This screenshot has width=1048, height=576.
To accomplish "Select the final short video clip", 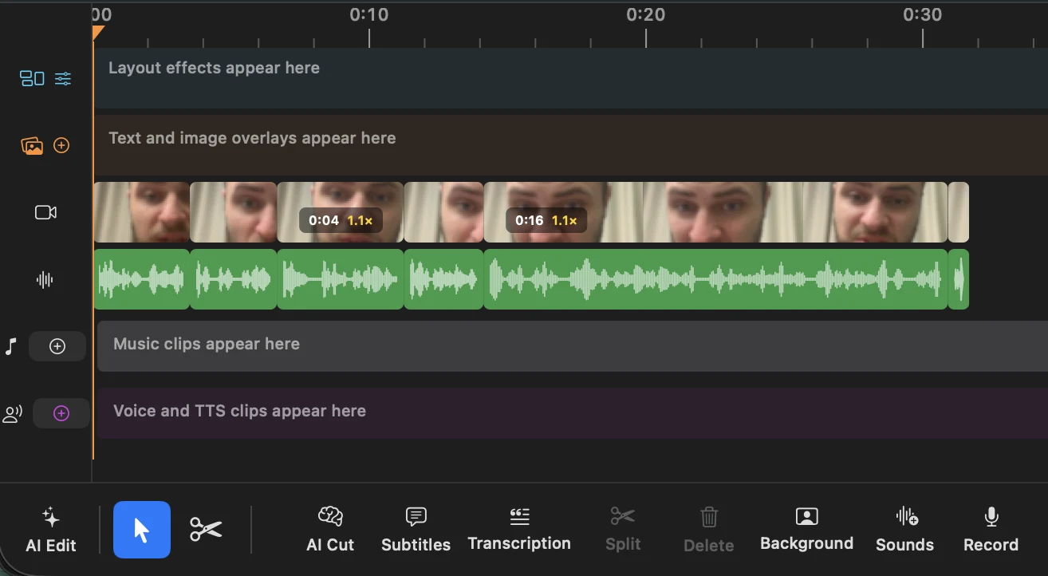I will tap(959, 212).
